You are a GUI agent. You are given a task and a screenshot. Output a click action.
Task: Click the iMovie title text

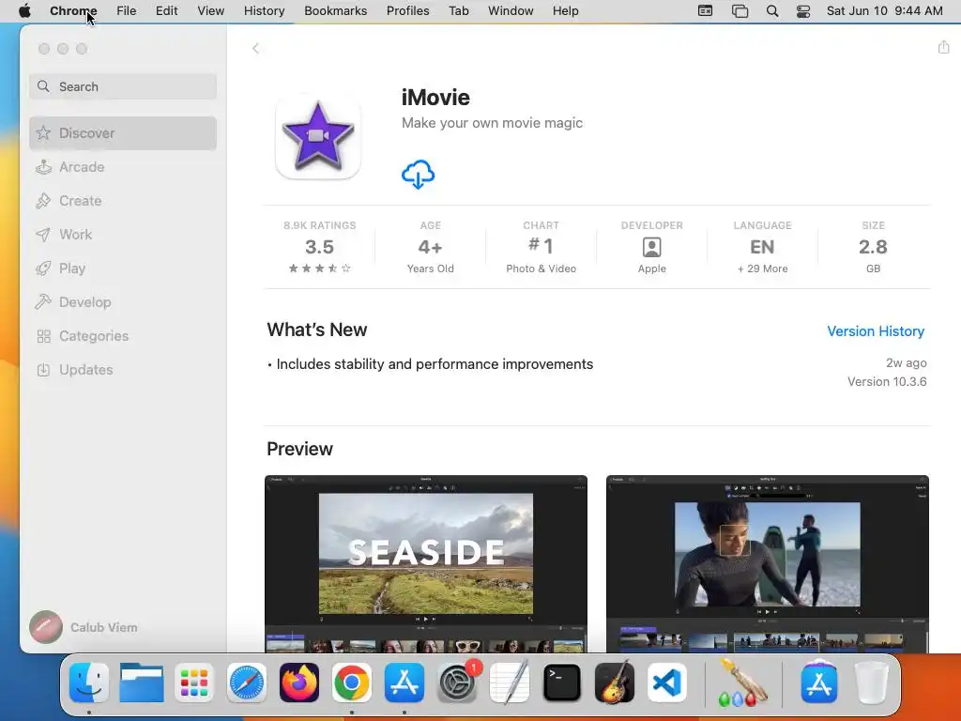coord(435,98)
